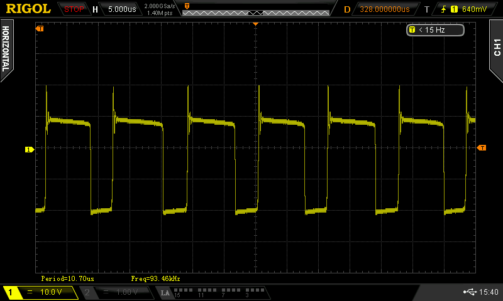Click the red STOP status indicator
503x301 pixels.
pos(74,9)
